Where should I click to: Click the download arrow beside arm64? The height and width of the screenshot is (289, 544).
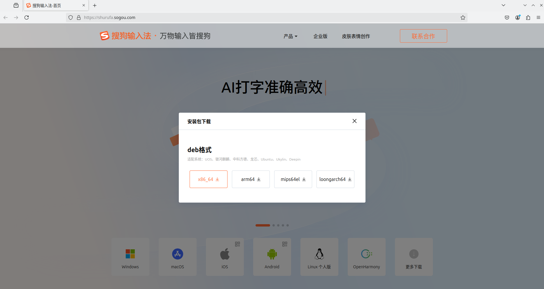(259, 179)
